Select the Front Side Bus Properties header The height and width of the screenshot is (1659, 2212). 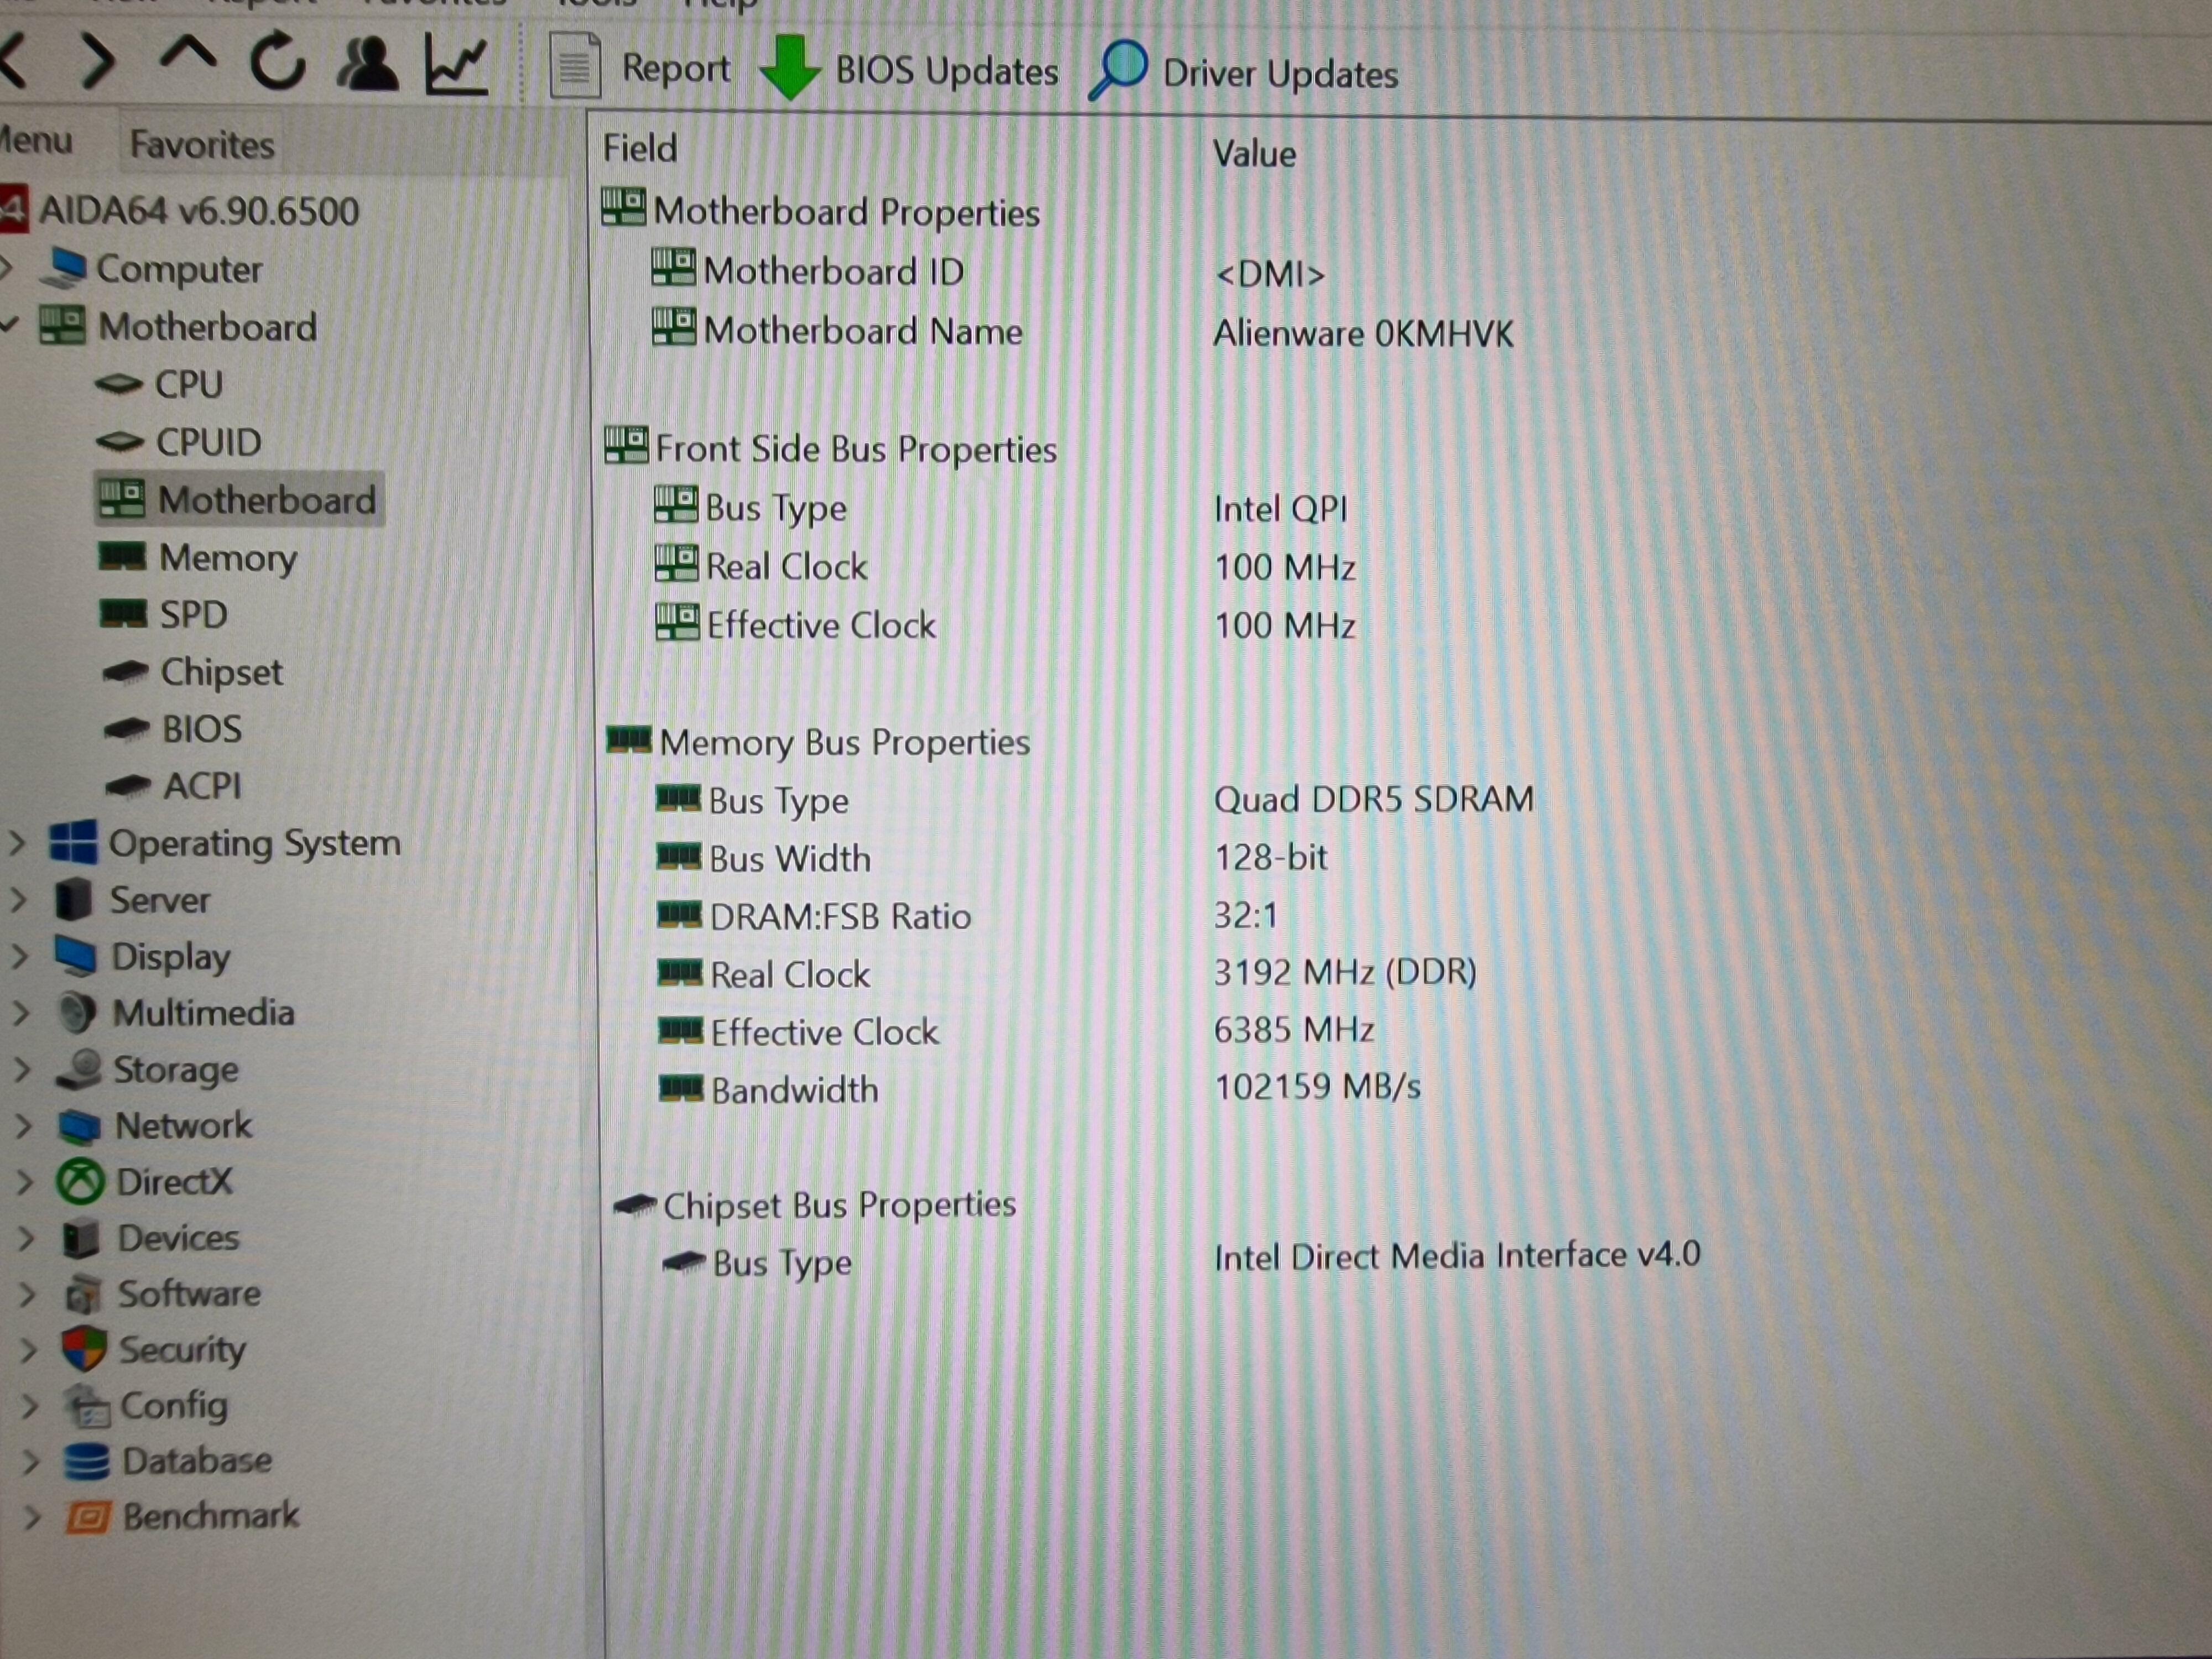click(x=831, y=449)
